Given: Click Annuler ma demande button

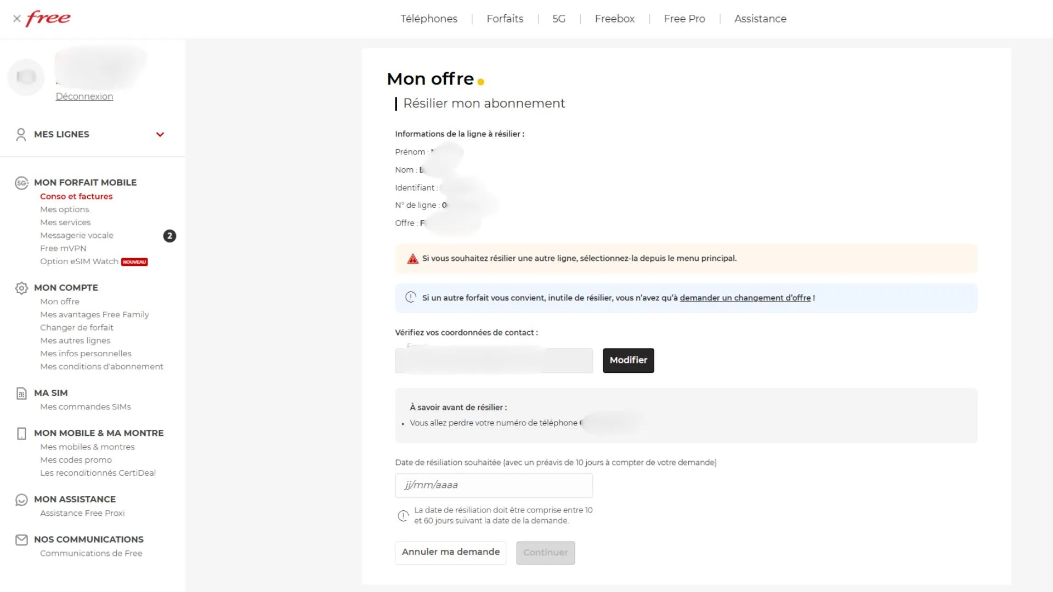Looking at the screenshot, I should tap(451, 553).
